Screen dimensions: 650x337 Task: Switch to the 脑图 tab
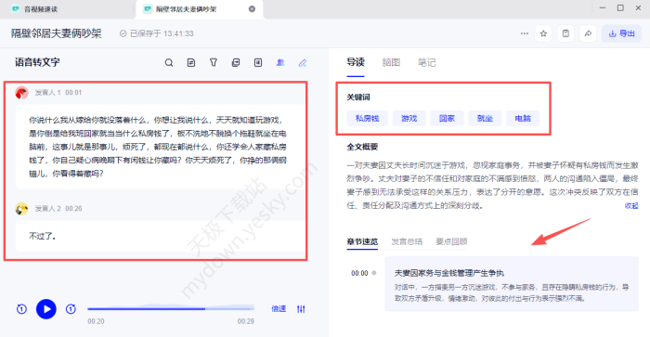point(391,62)
